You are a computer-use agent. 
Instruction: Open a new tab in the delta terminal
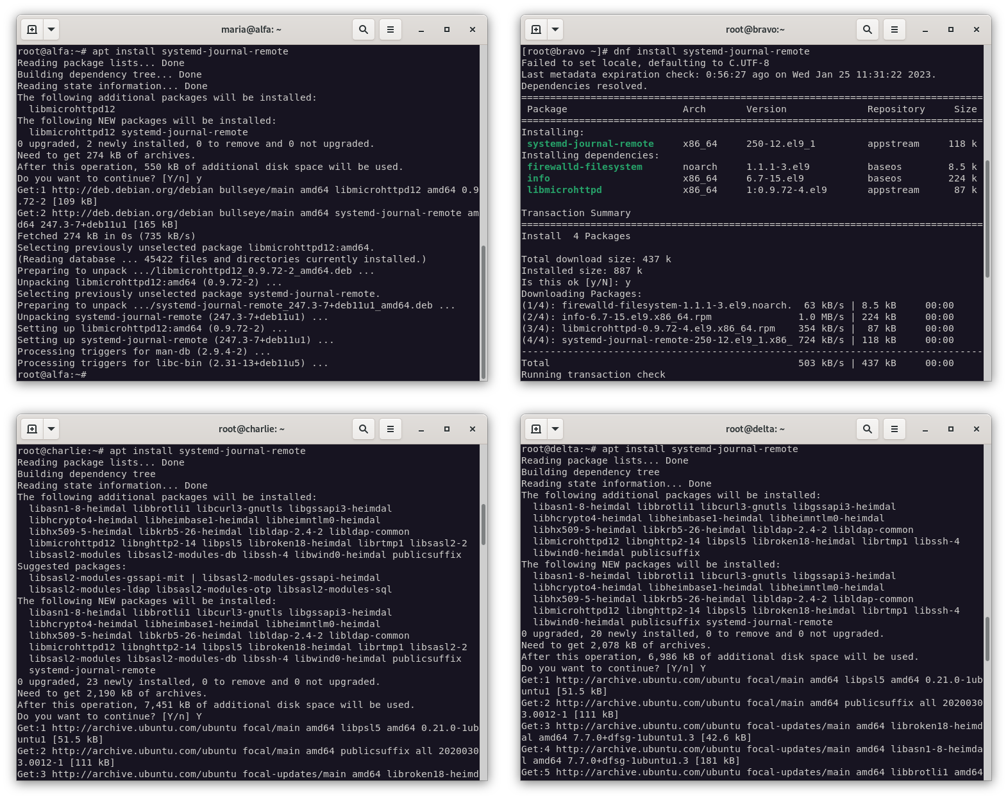tap(536, 429)
